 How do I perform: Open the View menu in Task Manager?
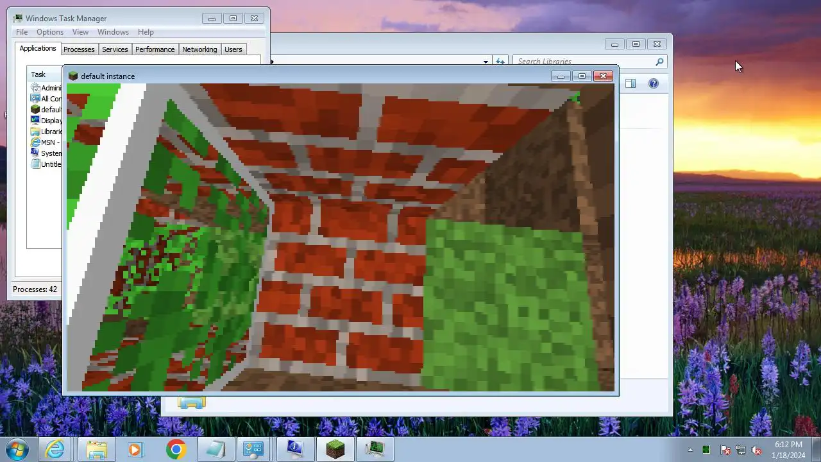[x=80, y=32]
